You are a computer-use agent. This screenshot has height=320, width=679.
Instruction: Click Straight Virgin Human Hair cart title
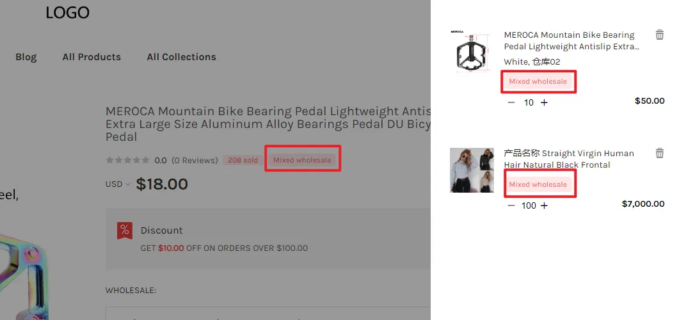pyautogui.click(x=569, y=159)
